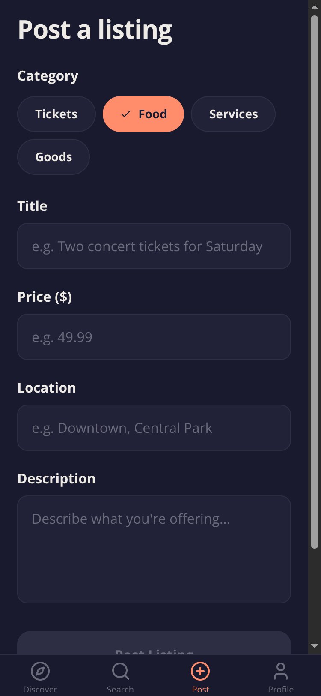The width and height of the screenshot is (321, 696).
Task: Click inside the Description textarea
Action: pyautogui.click(x=154, y=549)
